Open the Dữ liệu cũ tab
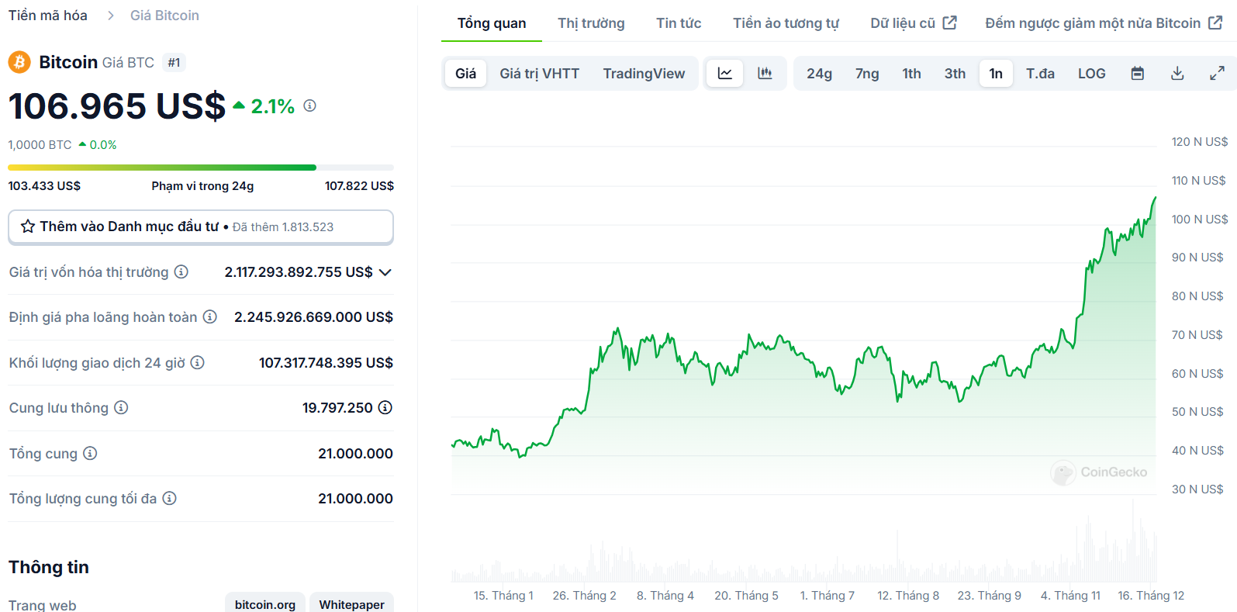Viewport: 1237px width, 612px height. (913, 23)
